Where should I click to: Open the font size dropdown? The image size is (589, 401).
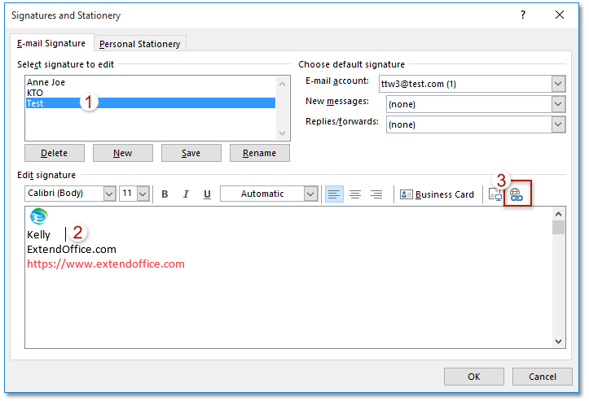point(143,194)
